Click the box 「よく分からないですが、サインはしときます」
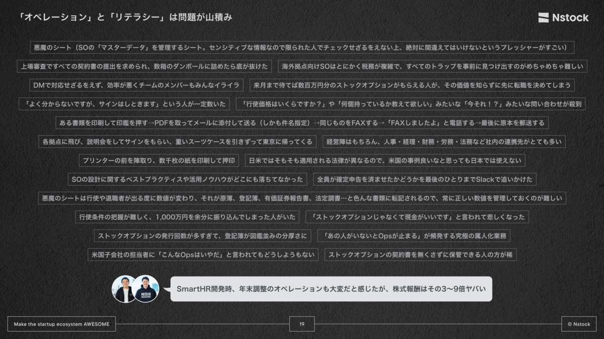 [x=124, y=104]
